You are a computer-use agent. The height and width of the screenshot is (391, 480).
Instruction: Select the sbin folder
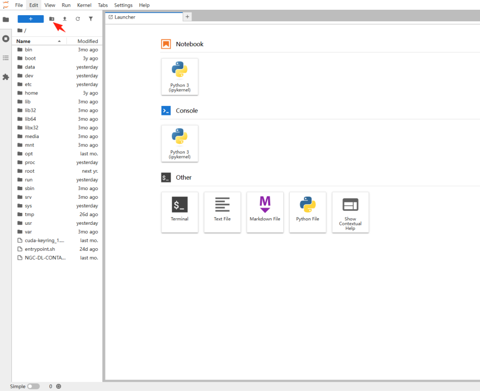pos(57,188)
